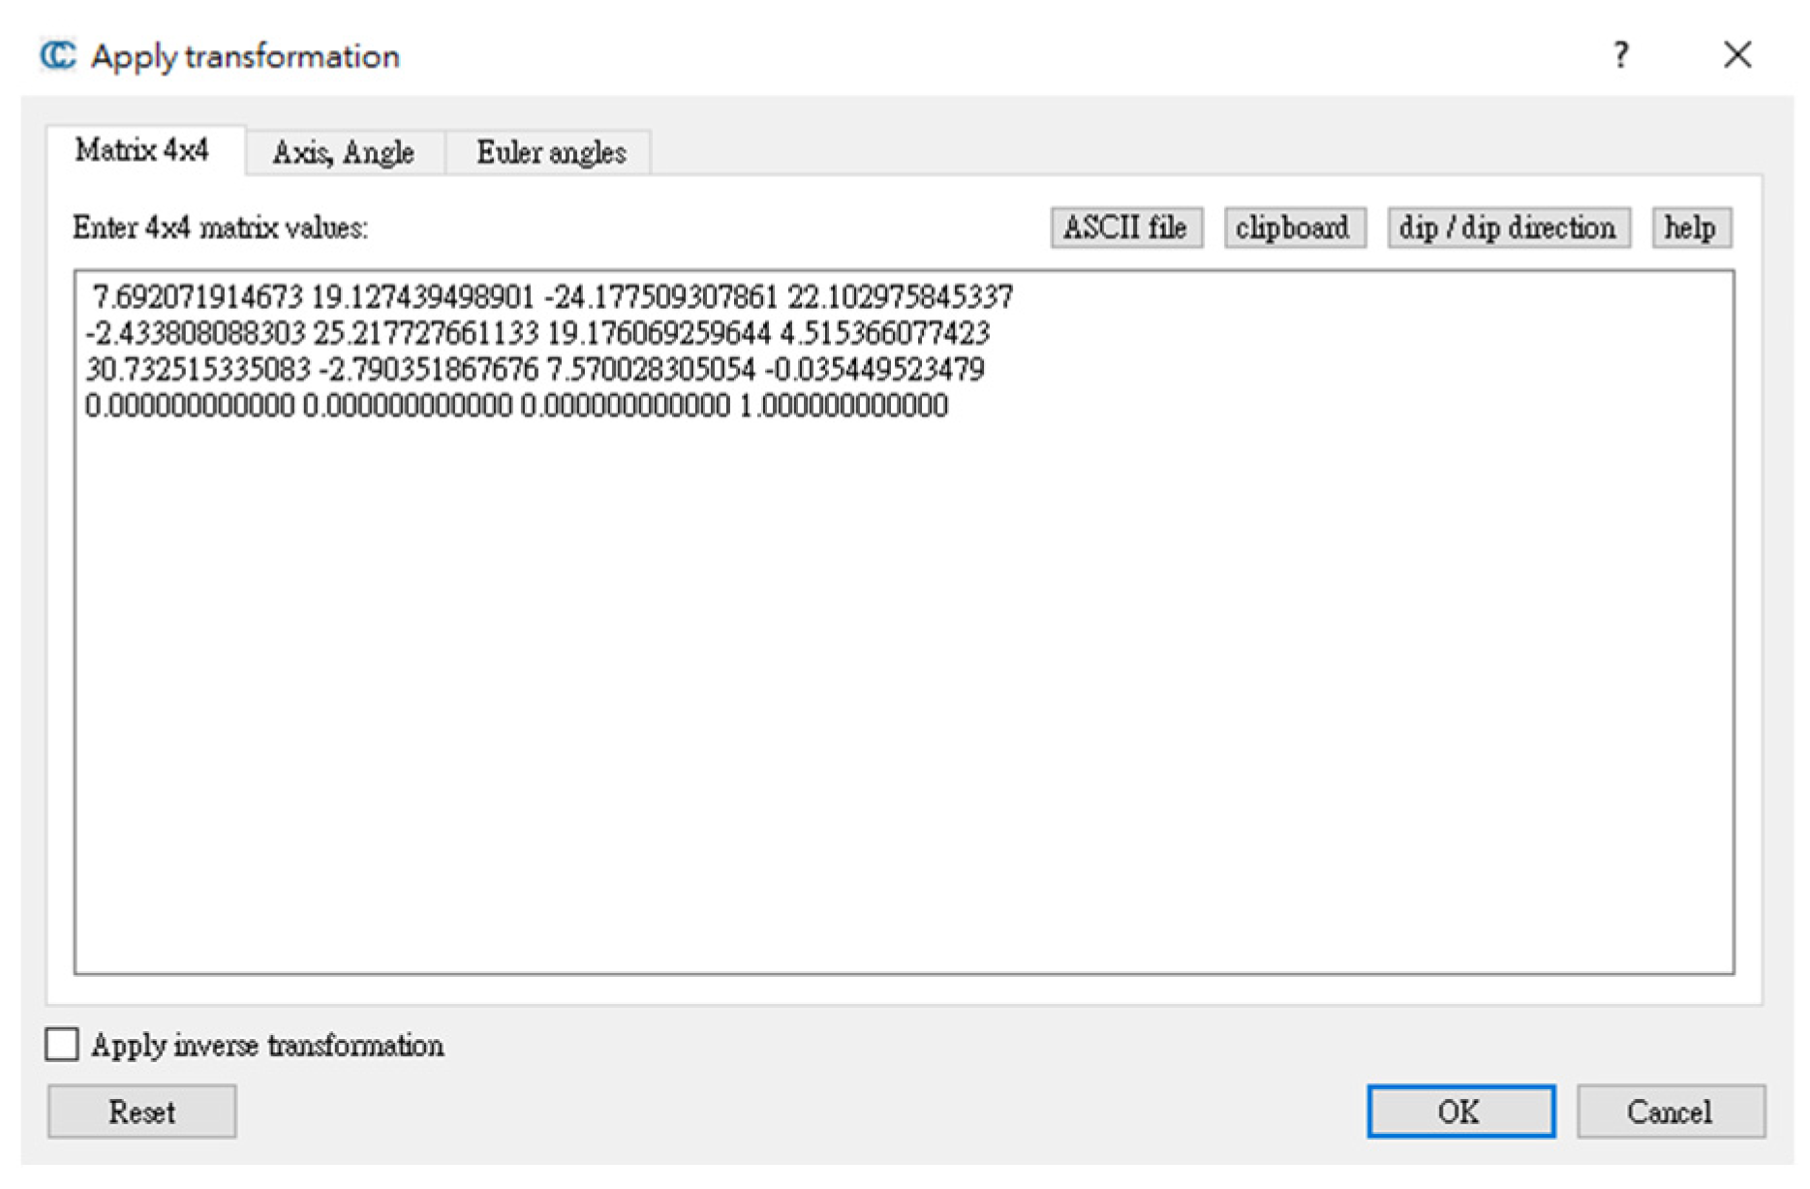Open the Axis, Angle tab
The height and width of the screenshot is (1189, 1810).
344,153
